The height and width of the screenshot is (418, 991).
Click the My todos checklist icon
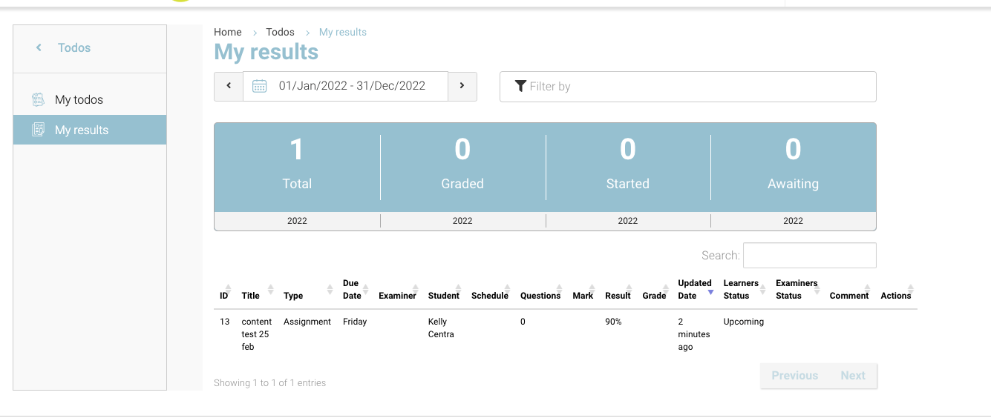tap(38, 99)
